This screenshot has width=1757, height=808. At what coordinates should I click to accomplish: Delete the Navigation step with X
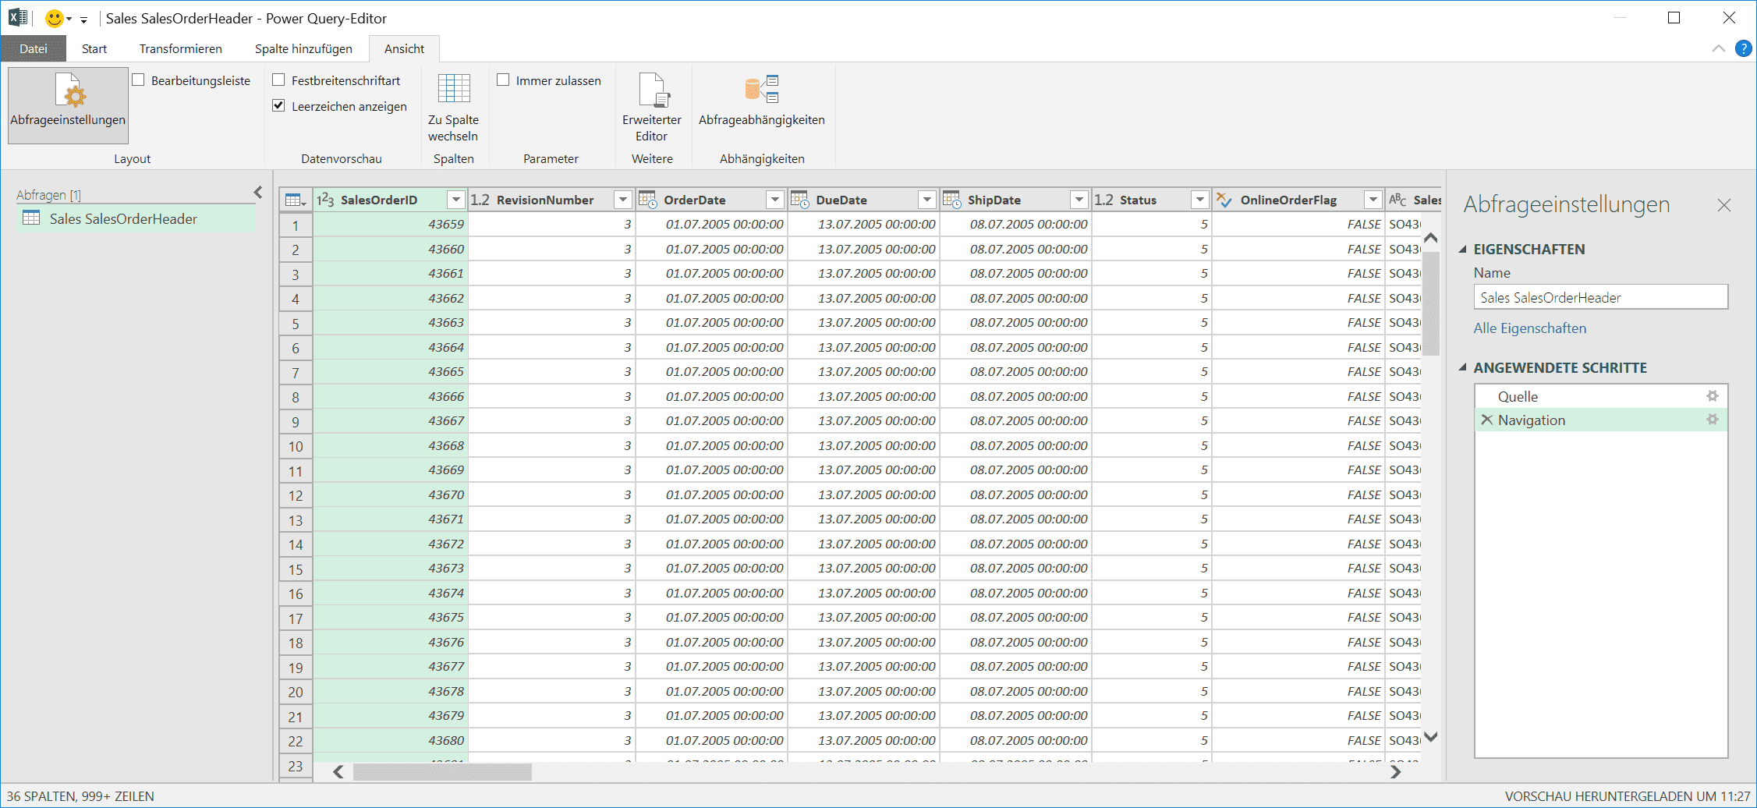[1486, 420]
